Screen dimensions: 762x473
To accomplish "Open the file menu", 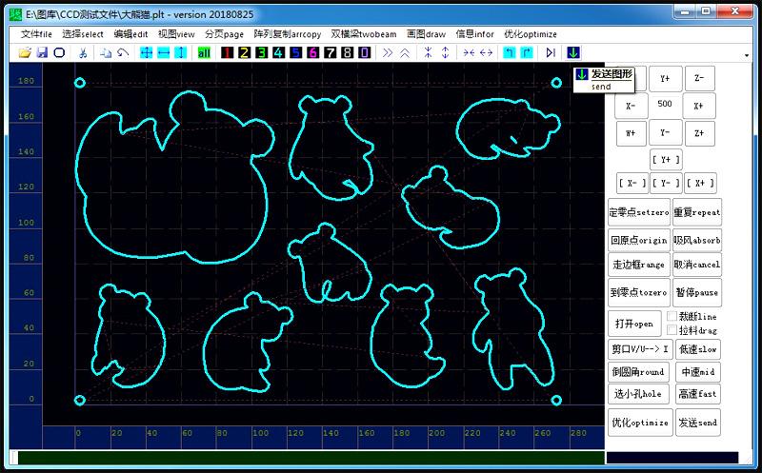I will point(37,33).
